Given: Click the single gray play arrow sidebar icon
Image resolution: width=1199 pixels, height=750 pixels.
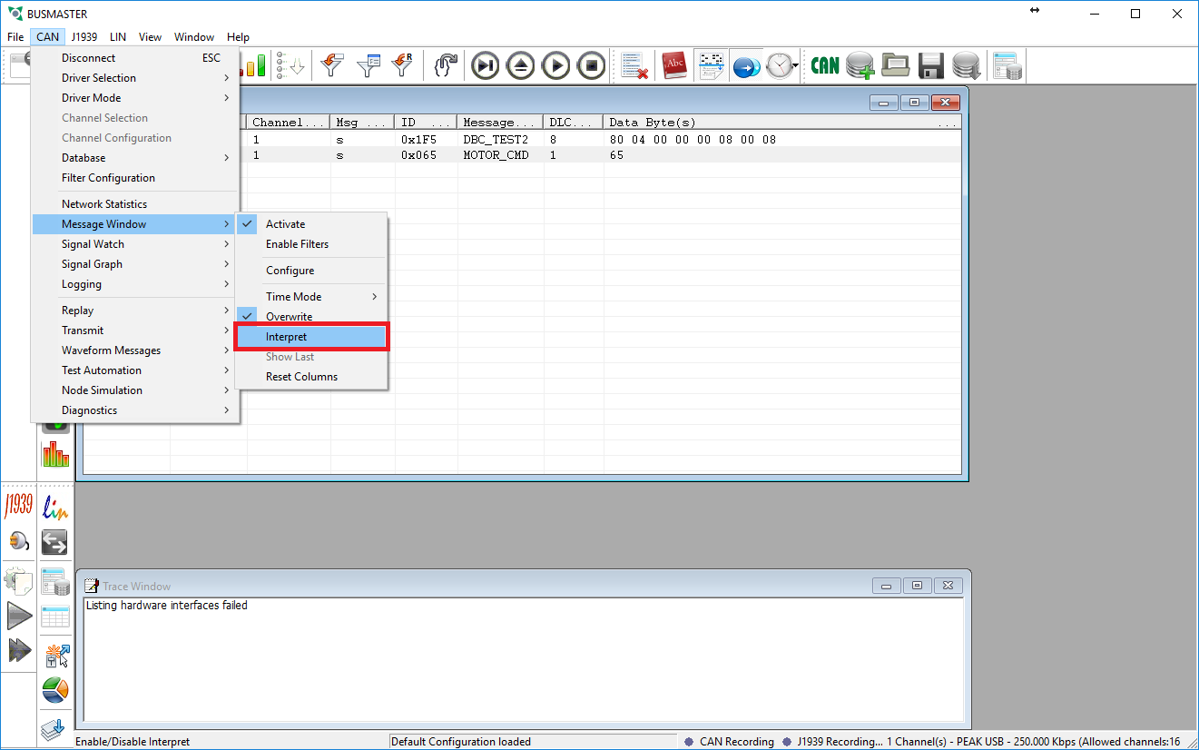Looking at the screenshot, I should [19, 616].
